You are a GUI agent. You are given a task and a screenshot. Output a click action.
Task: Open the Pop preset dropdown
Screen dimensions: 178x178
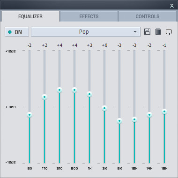click(86, 32)
